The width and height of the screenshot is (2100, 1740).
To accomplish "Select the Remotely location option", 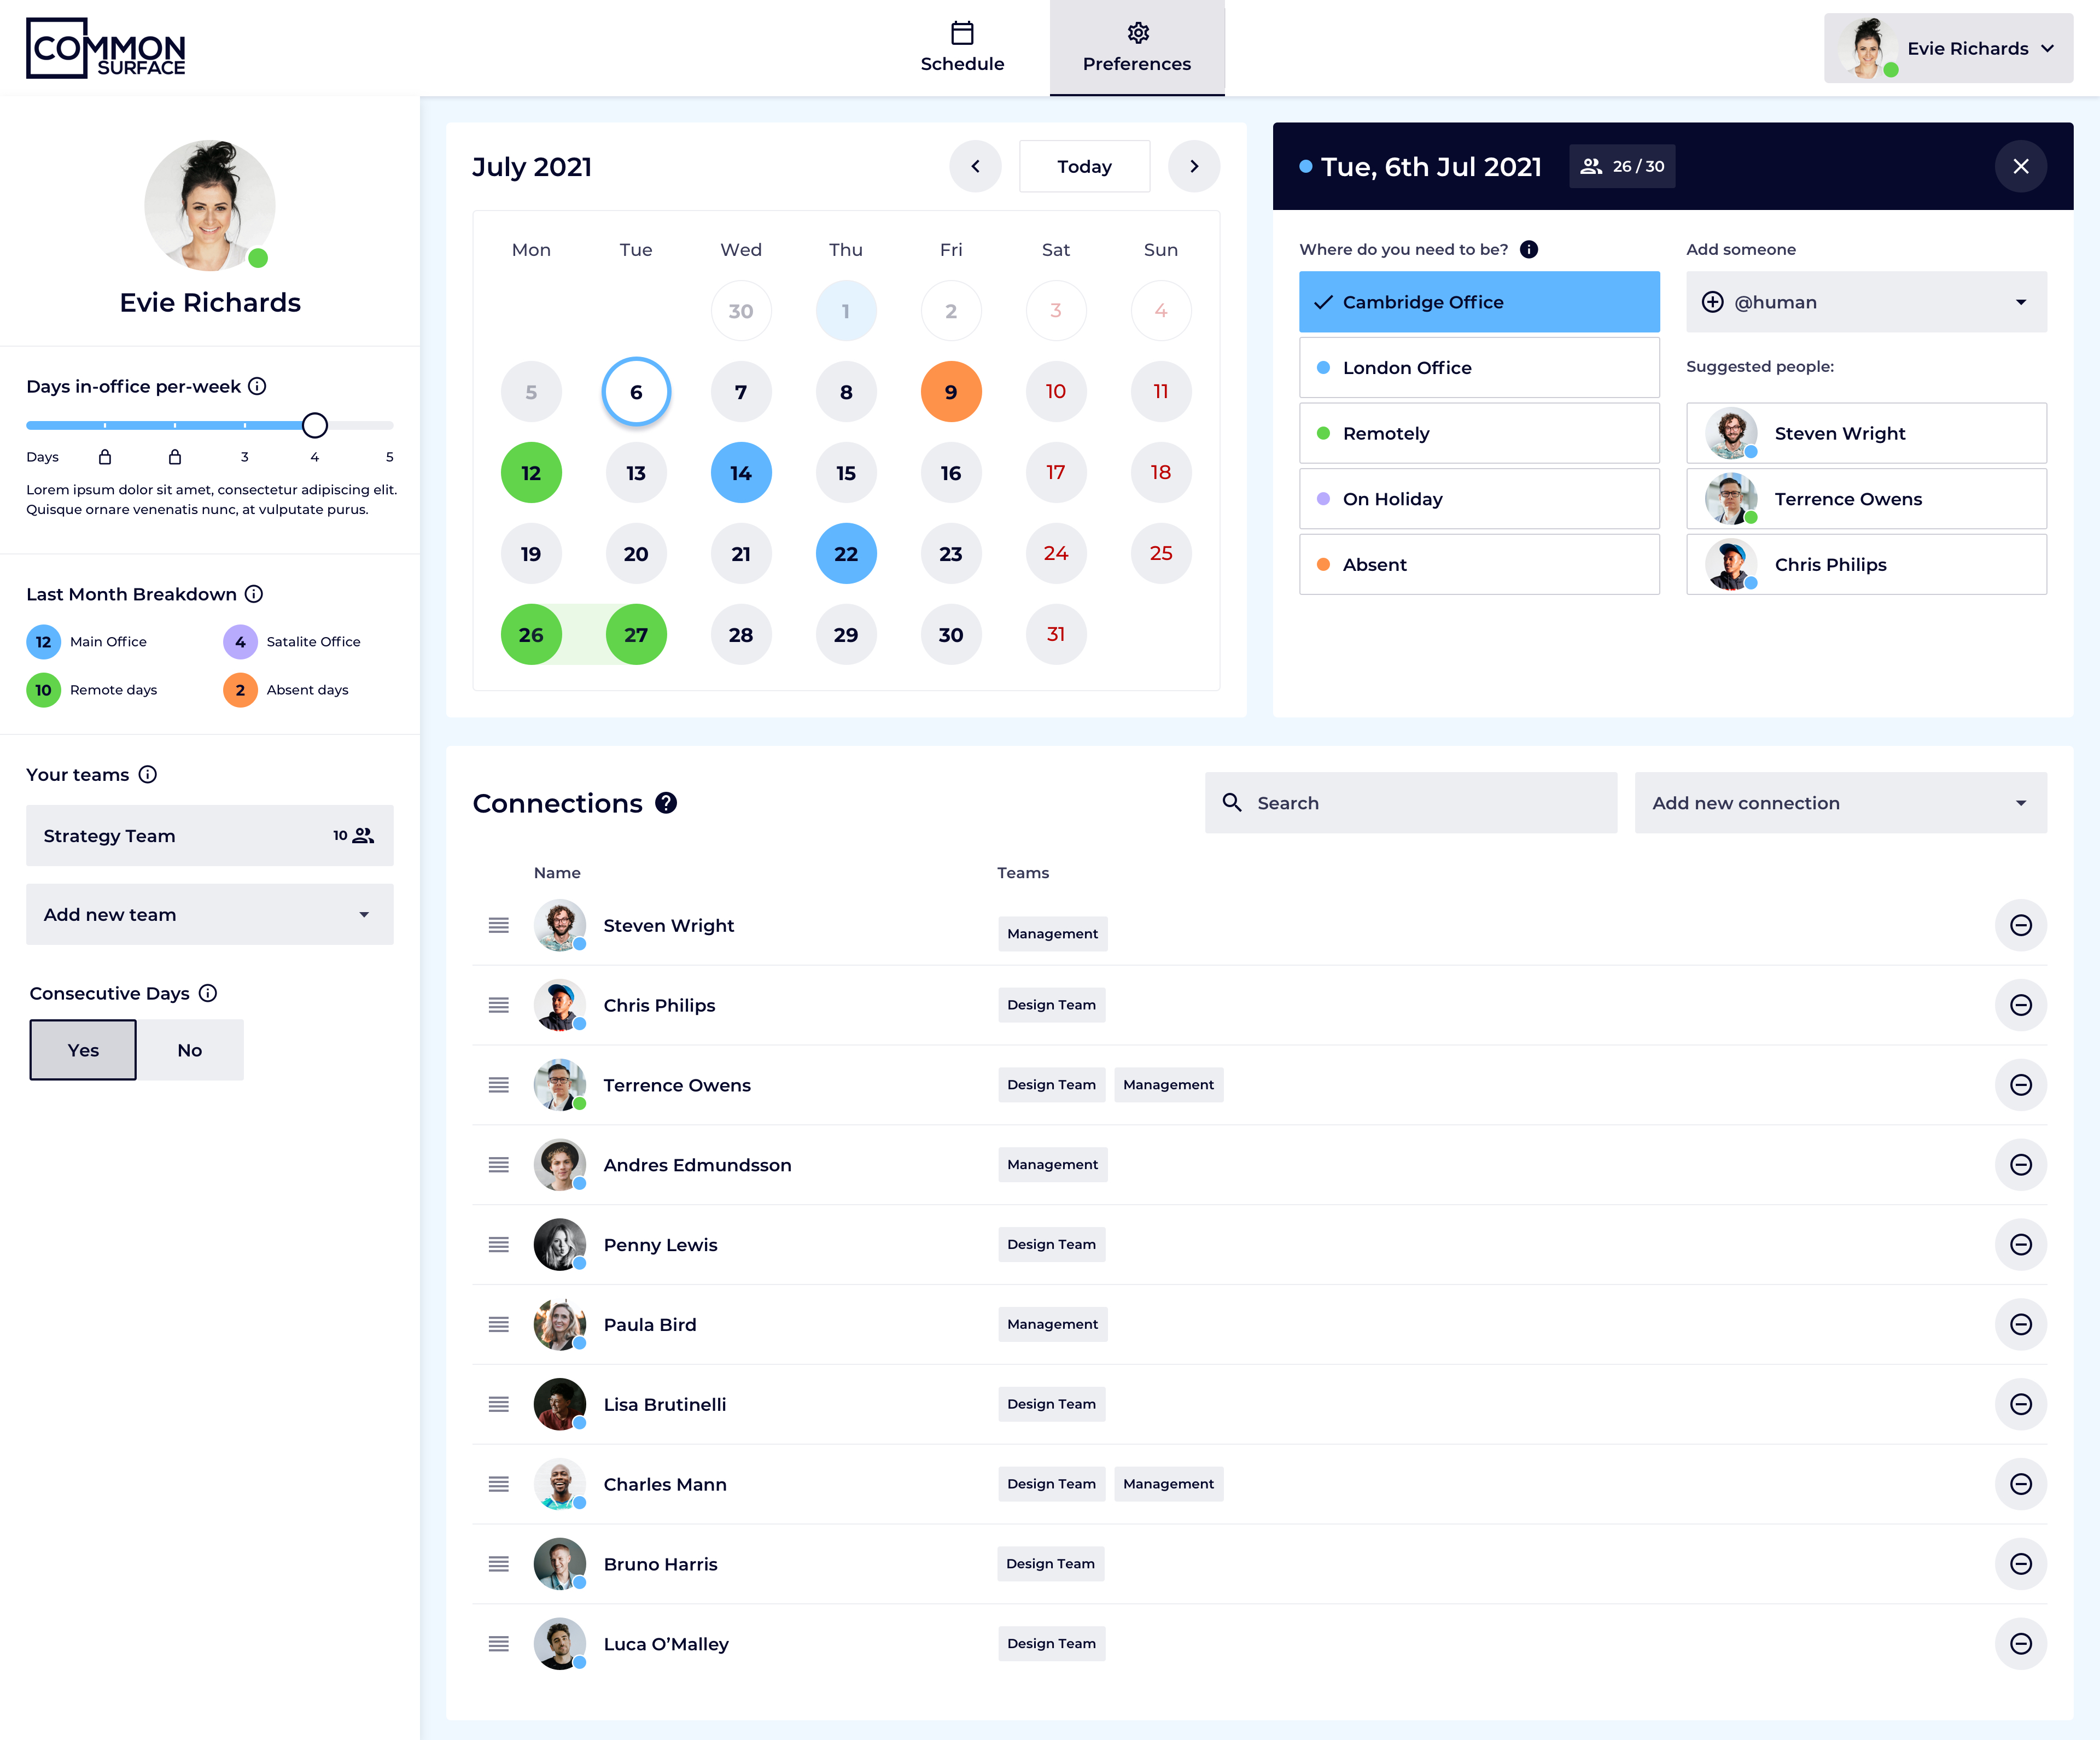I will [x=1478, y=433].
